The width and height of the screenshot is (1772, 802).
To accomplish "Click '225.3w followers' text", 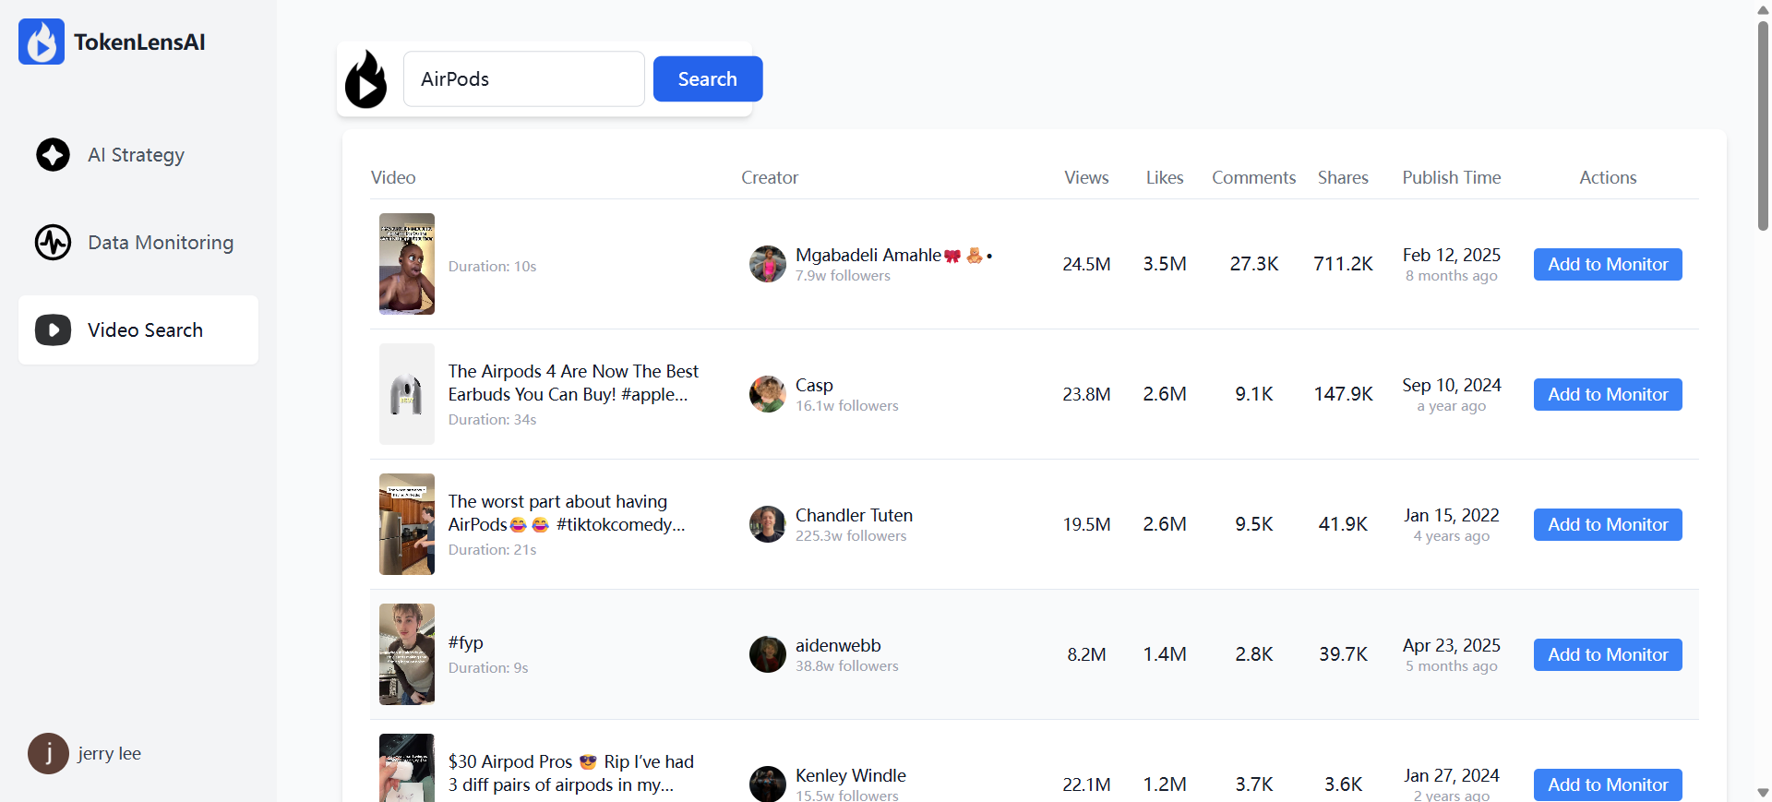I will [x=851, y=535].
